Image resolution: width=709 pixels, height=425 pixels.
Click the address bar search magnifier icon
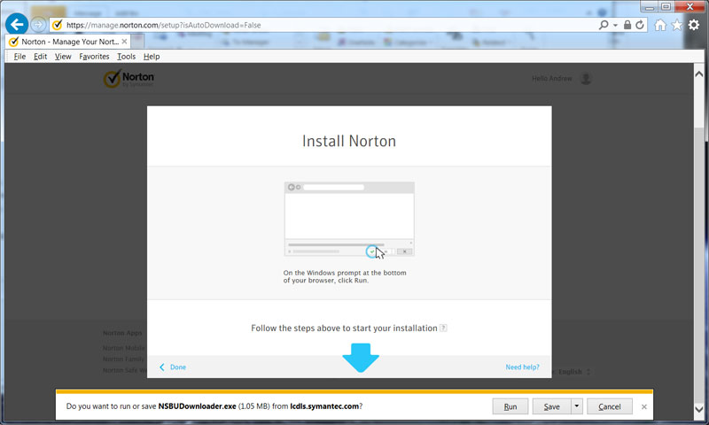pyautogui.click(x=604, y=25)
